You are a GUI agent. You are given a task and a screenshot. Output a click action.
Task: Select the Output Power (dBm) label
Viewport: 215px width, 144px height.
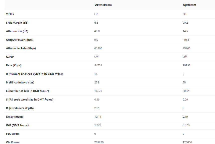[20, 40]
